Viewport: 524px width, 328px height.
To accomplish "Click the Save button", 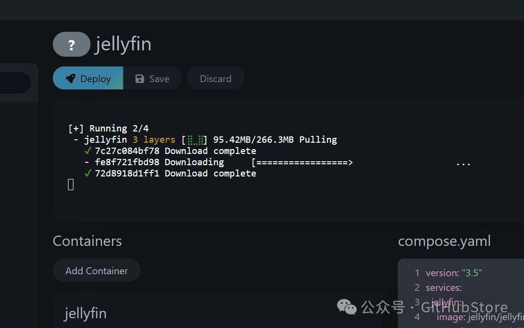I will pyautogui.click(x=153, y=78).
